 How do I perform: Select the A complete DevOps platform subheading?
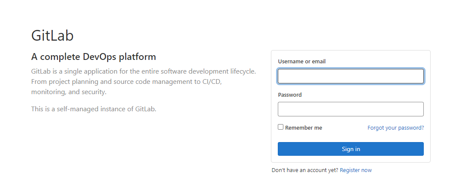pyautogui.click(x=94, y=57)
